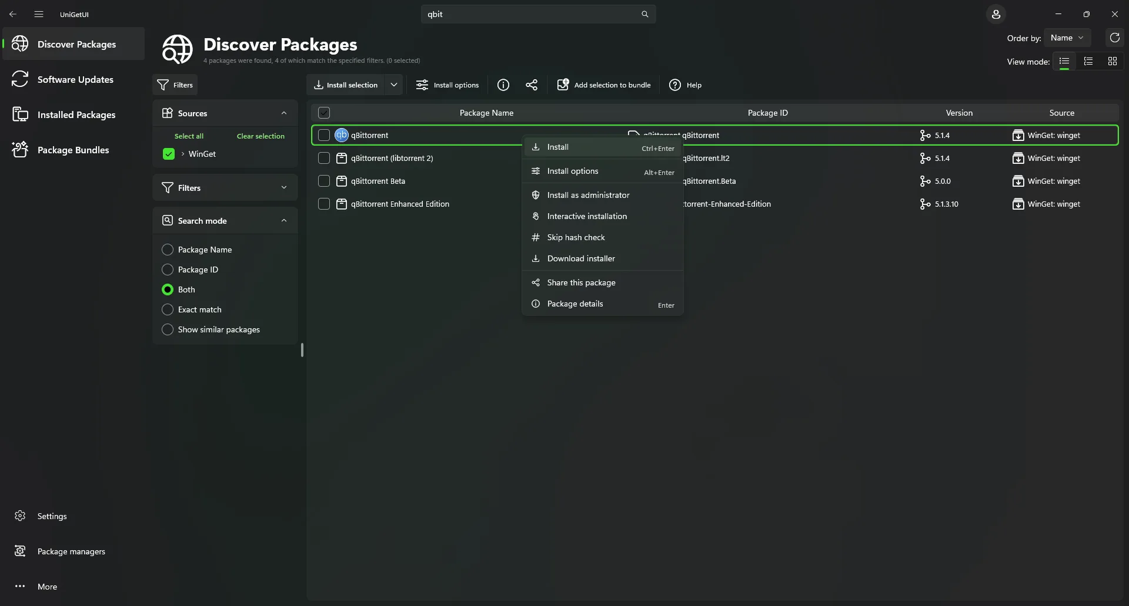Screen dimensions: 1129x606
Task: Reload packages with the refresh icon
Action: click(x=1114, y=38)
